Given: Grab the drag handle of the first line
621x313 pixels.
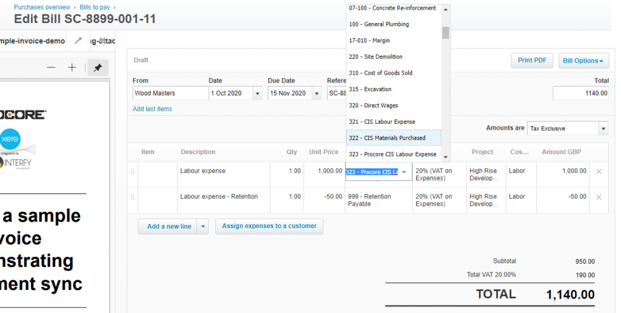Looking at the screenshot, I should pos(133,172).
